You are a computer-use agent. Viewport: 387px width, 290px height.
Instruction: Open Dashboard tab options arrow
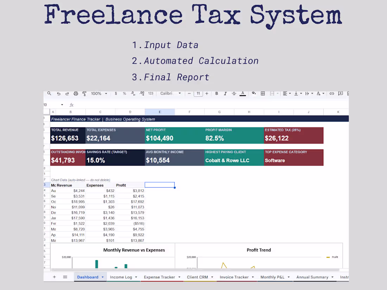[103, 277]
